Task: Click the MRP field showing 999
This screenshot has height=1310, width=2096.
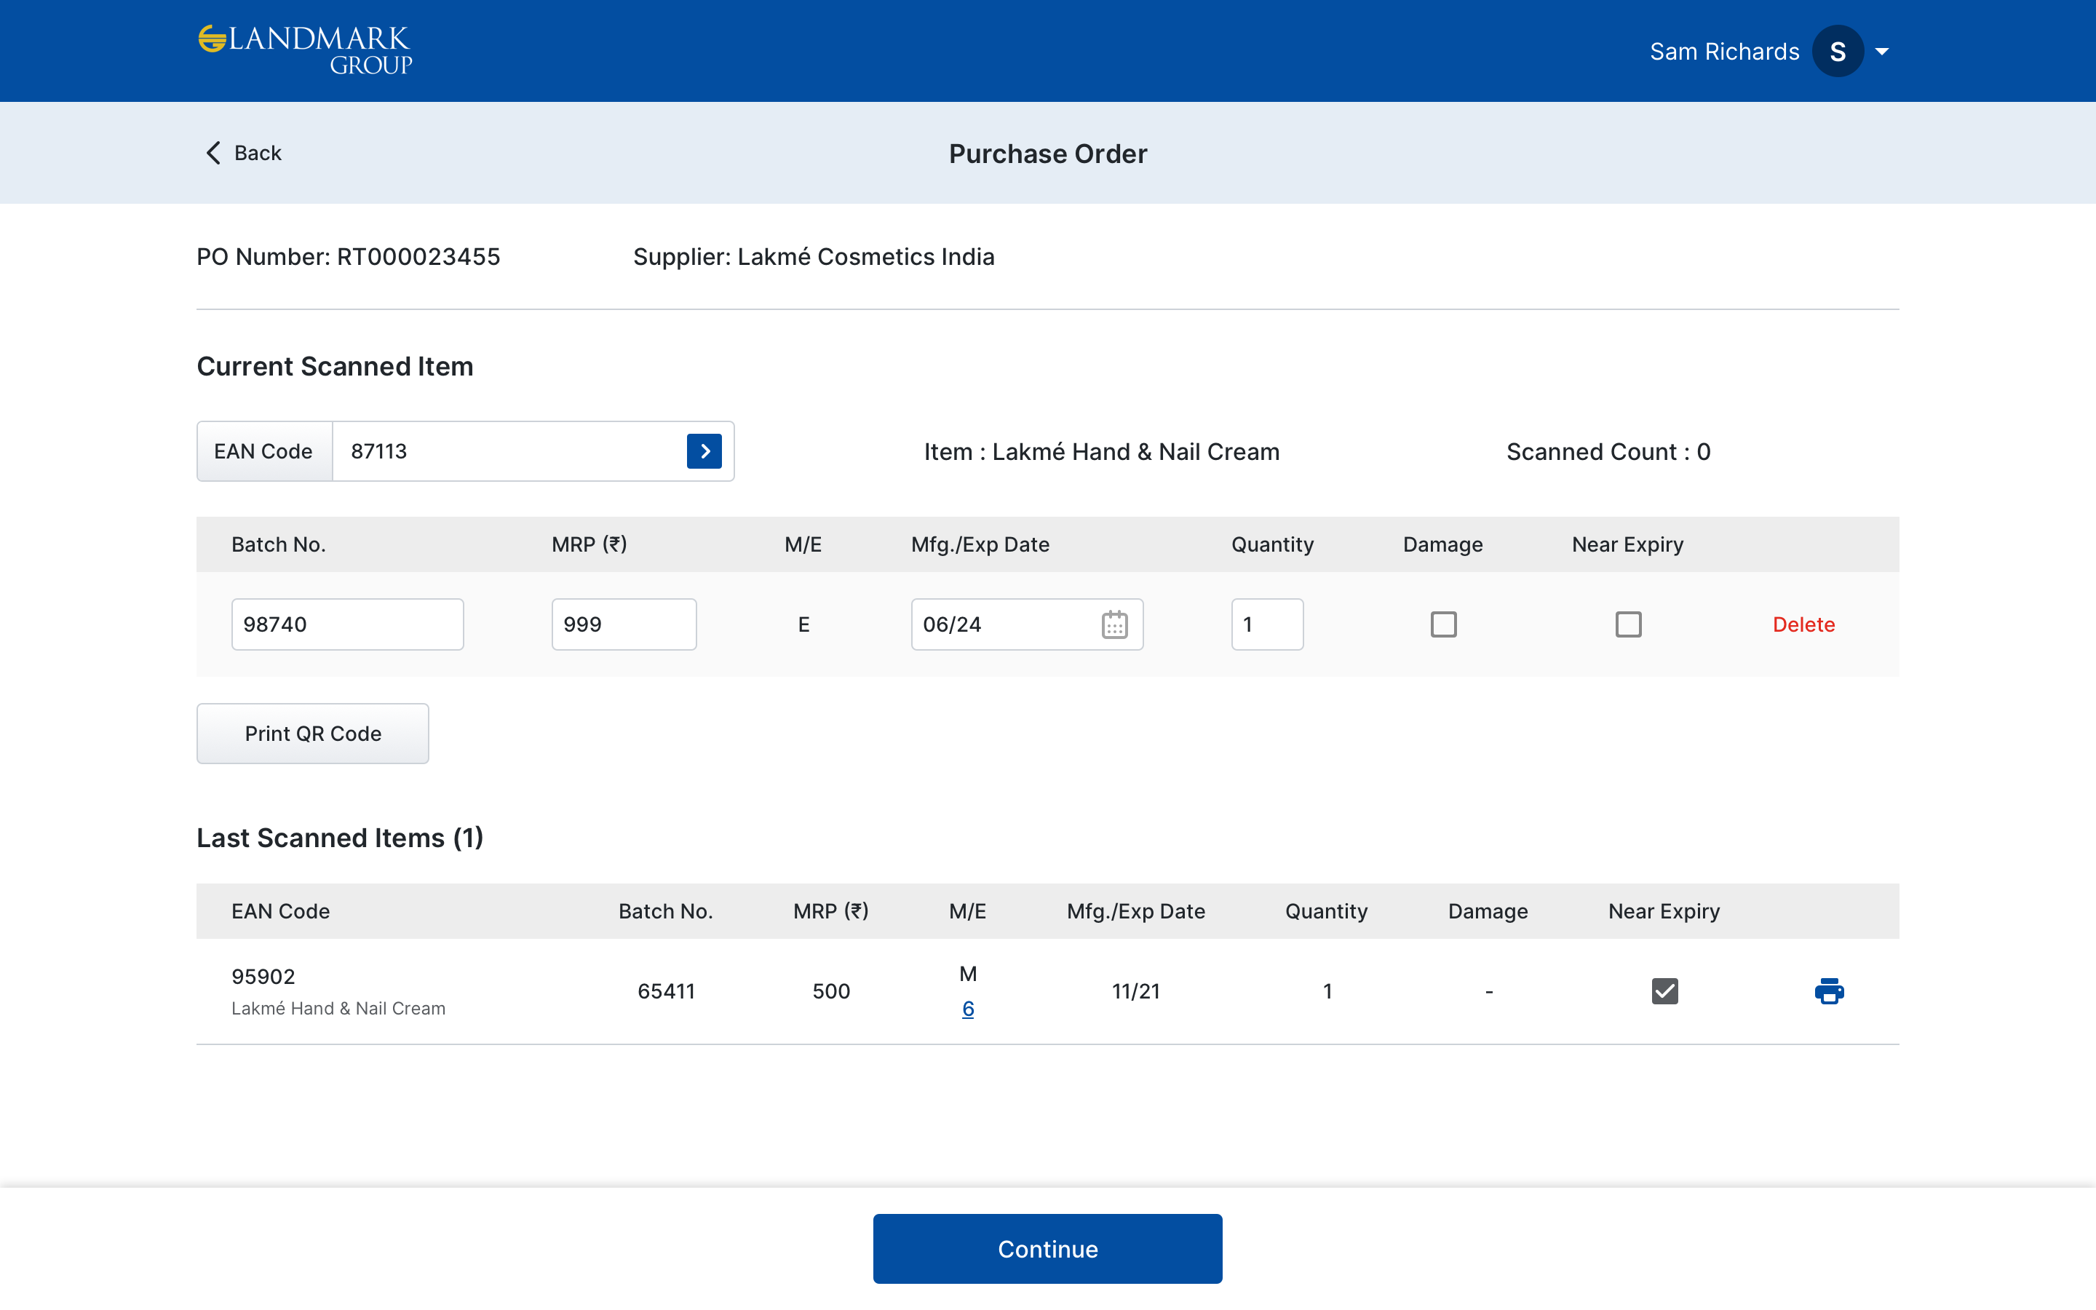Action: pos(624,624)
